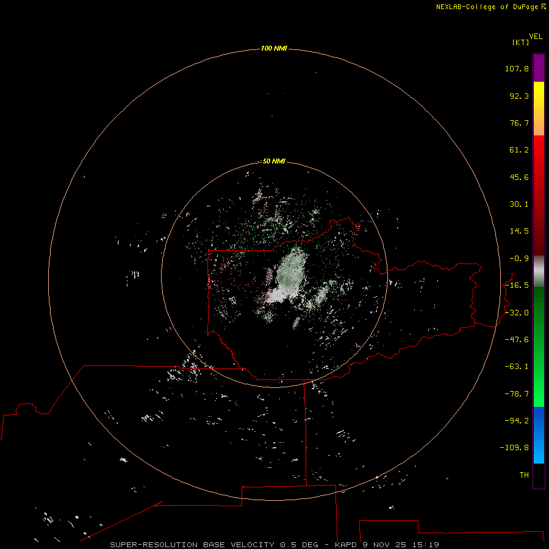Click the -16.5 velocity scale value
Screen dimensions: 549x549
tap(517, 285)
